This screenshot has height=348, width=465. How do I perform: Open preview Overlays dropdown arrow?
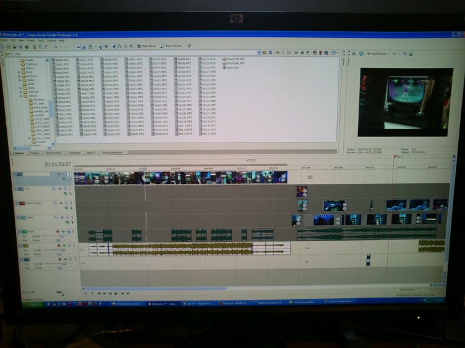click(x=399, y=54)
